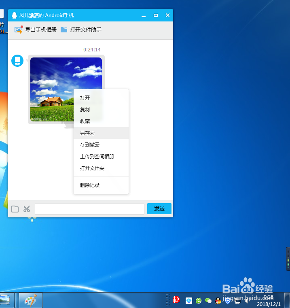Screen dimensions: 290x308
Task: Select 上传到空间相册 in the context menu
Action: (101, 157)
